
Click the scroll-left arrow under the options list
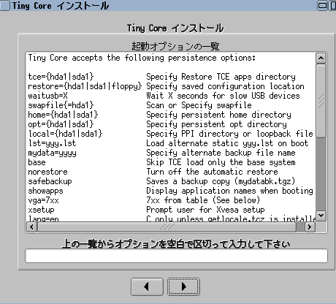(x=31, y=227)
